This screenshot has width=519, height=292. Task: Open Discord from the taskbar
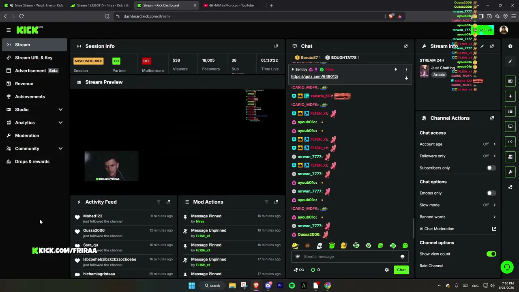[x=268, y=286]
